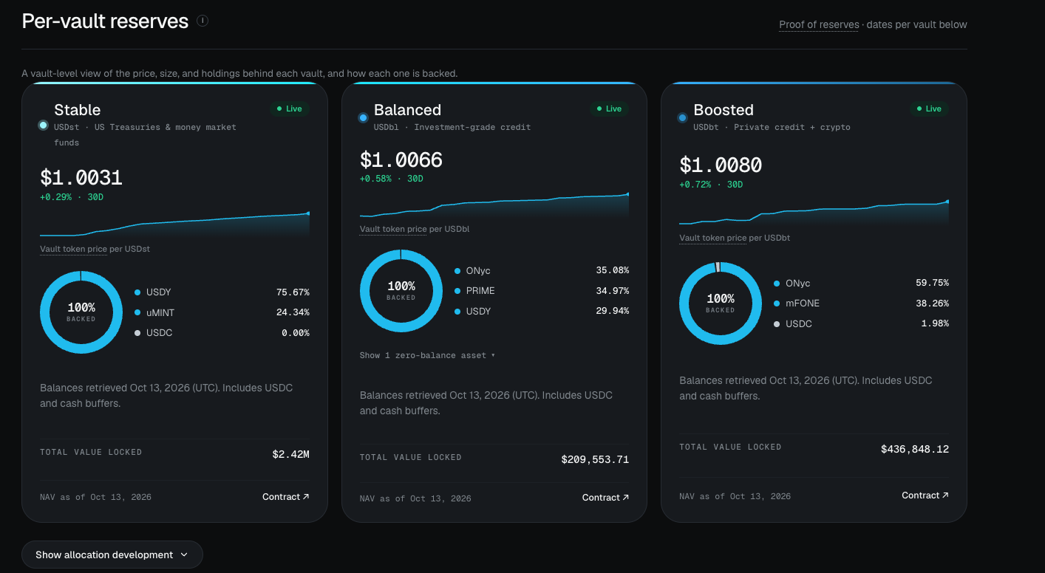Image resolution: width=1045 pixels, height=573 pixels.
Task: Click the uMINT legend color dot
Action: (137, 313)
